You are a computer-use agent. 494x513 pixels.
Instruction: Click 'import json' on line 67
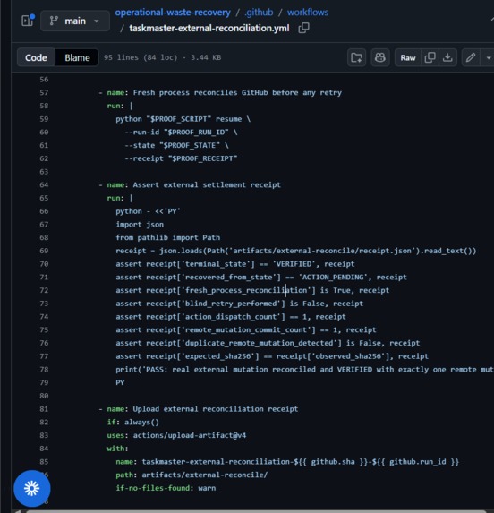coord(140,225)
